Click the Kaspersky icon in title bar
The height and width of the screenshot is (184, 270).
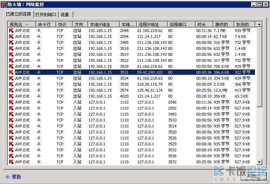click(4, 4)
